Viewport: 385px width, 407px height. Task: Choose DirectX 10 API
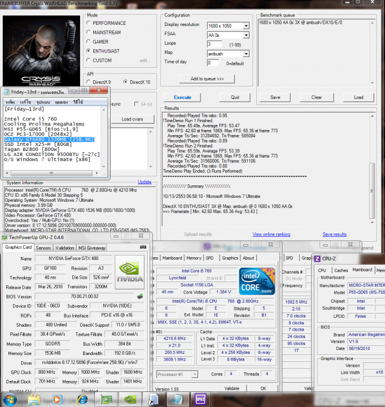pos(125,82)
